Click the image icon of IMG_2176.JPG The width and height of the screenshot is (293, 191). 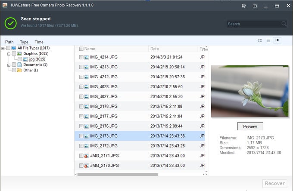click(87, 126)
